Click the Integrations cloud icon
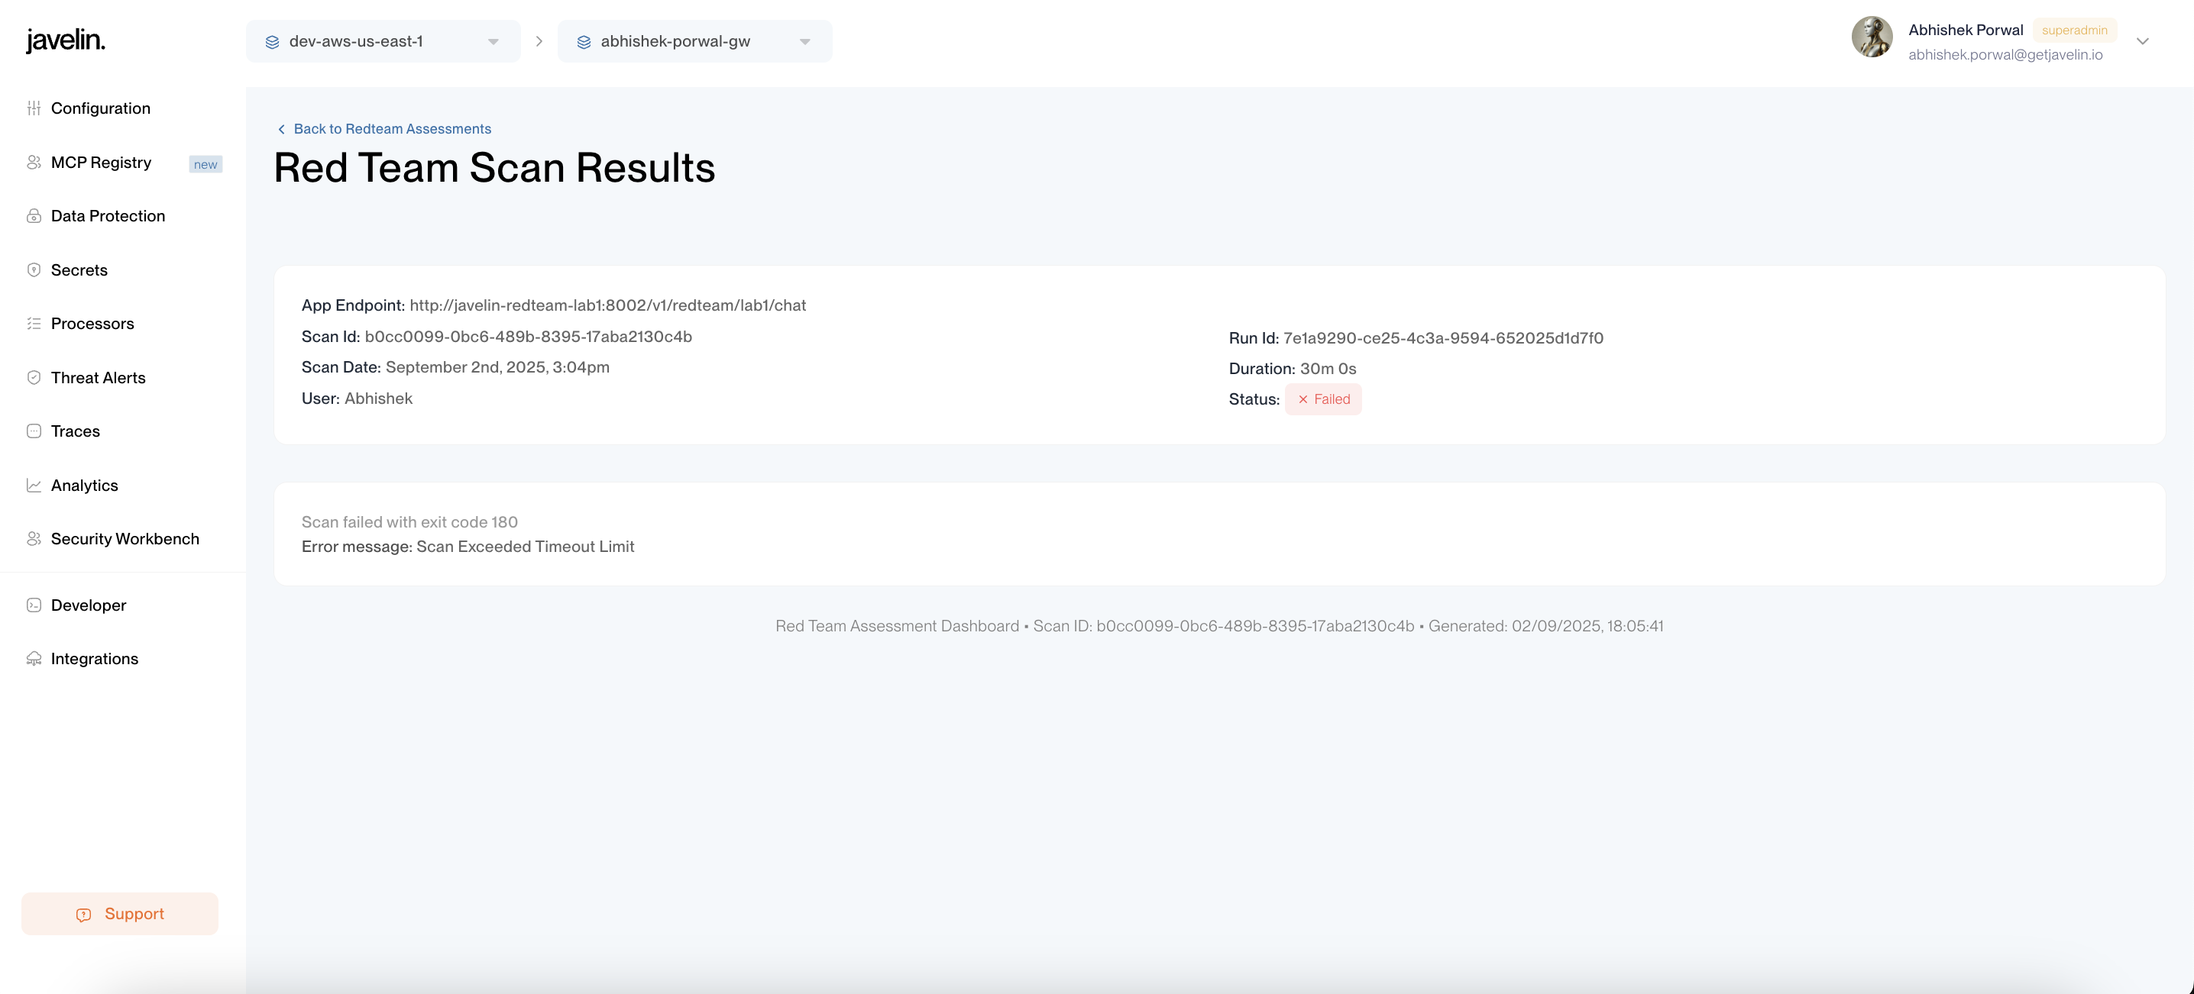The height and width of the screenshot is (994, 2194). click(34, 659)
